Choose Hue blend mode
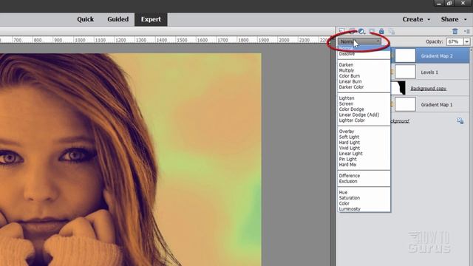Image resolution: width=473 pixels, height=266 pixels. click(343, 192)
